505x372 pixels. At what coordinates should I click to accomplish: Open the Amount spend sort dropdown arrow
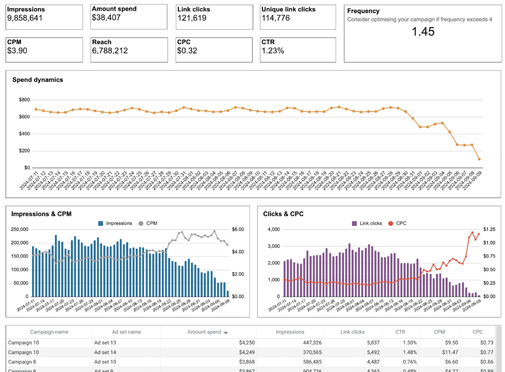coord(226,332)
